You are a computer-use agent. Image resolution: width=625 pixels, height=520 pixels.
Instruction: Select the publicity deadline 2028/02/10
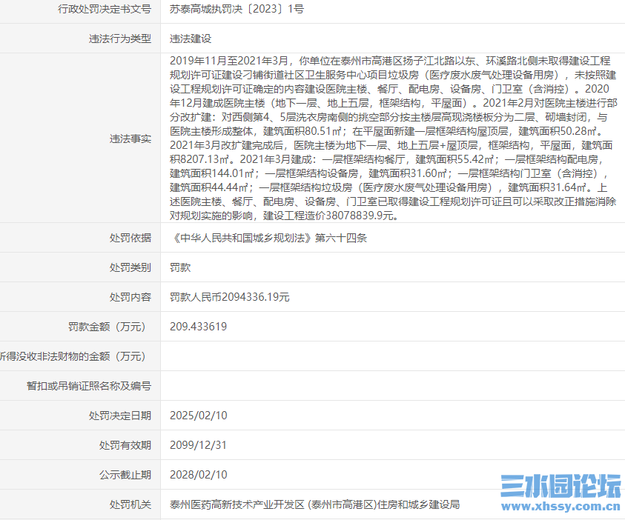coord(197,474)
